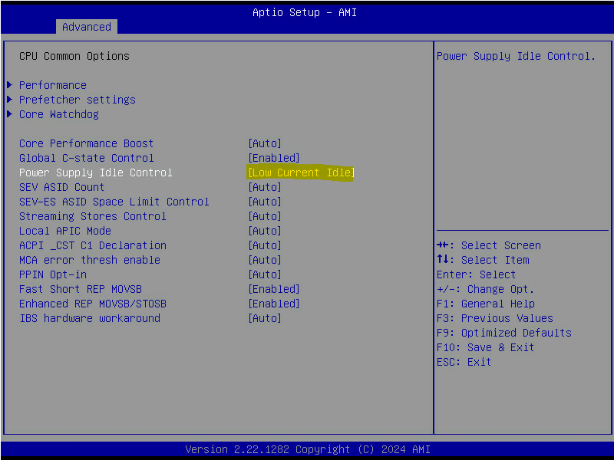The image size is (614, 460).
Task: Click F9: Optimized Defaults hint
Action: pos(504,333)
